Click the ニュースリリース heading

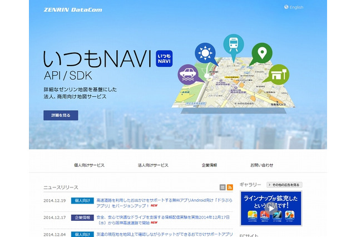click(61, 187)
